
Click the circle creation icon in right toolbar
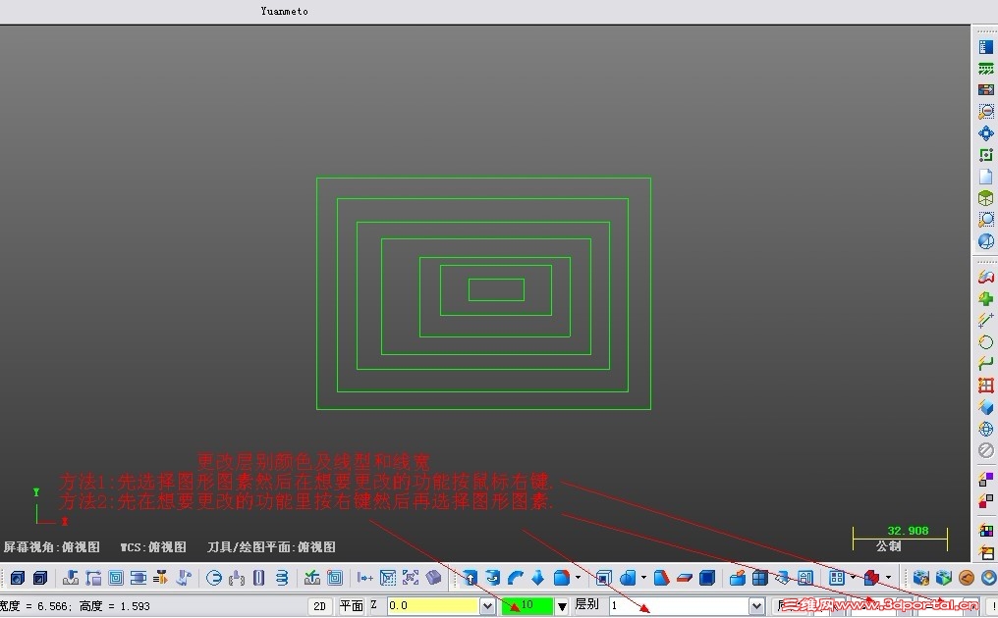click(986, 342)
